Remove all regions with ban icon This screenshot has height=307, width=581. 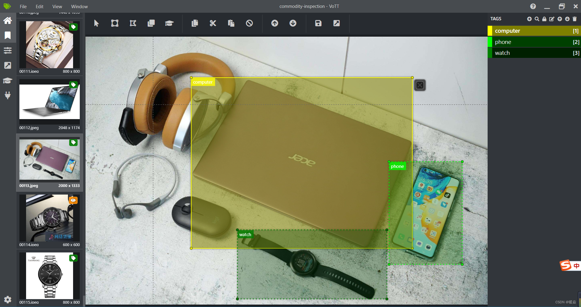(x=249, y=23)
